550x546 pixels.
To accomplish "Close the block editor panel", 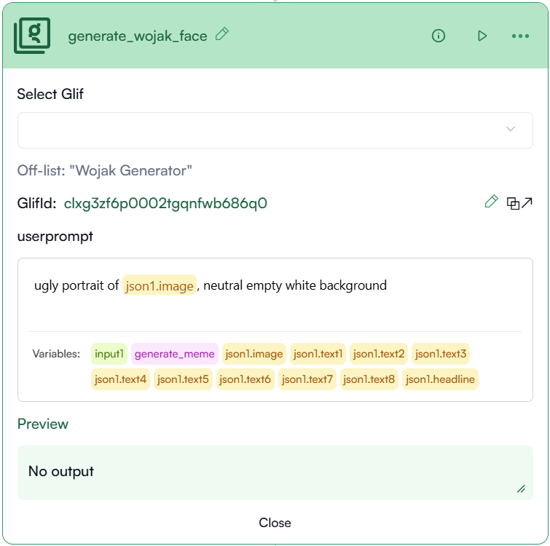I will pos(275,523).
